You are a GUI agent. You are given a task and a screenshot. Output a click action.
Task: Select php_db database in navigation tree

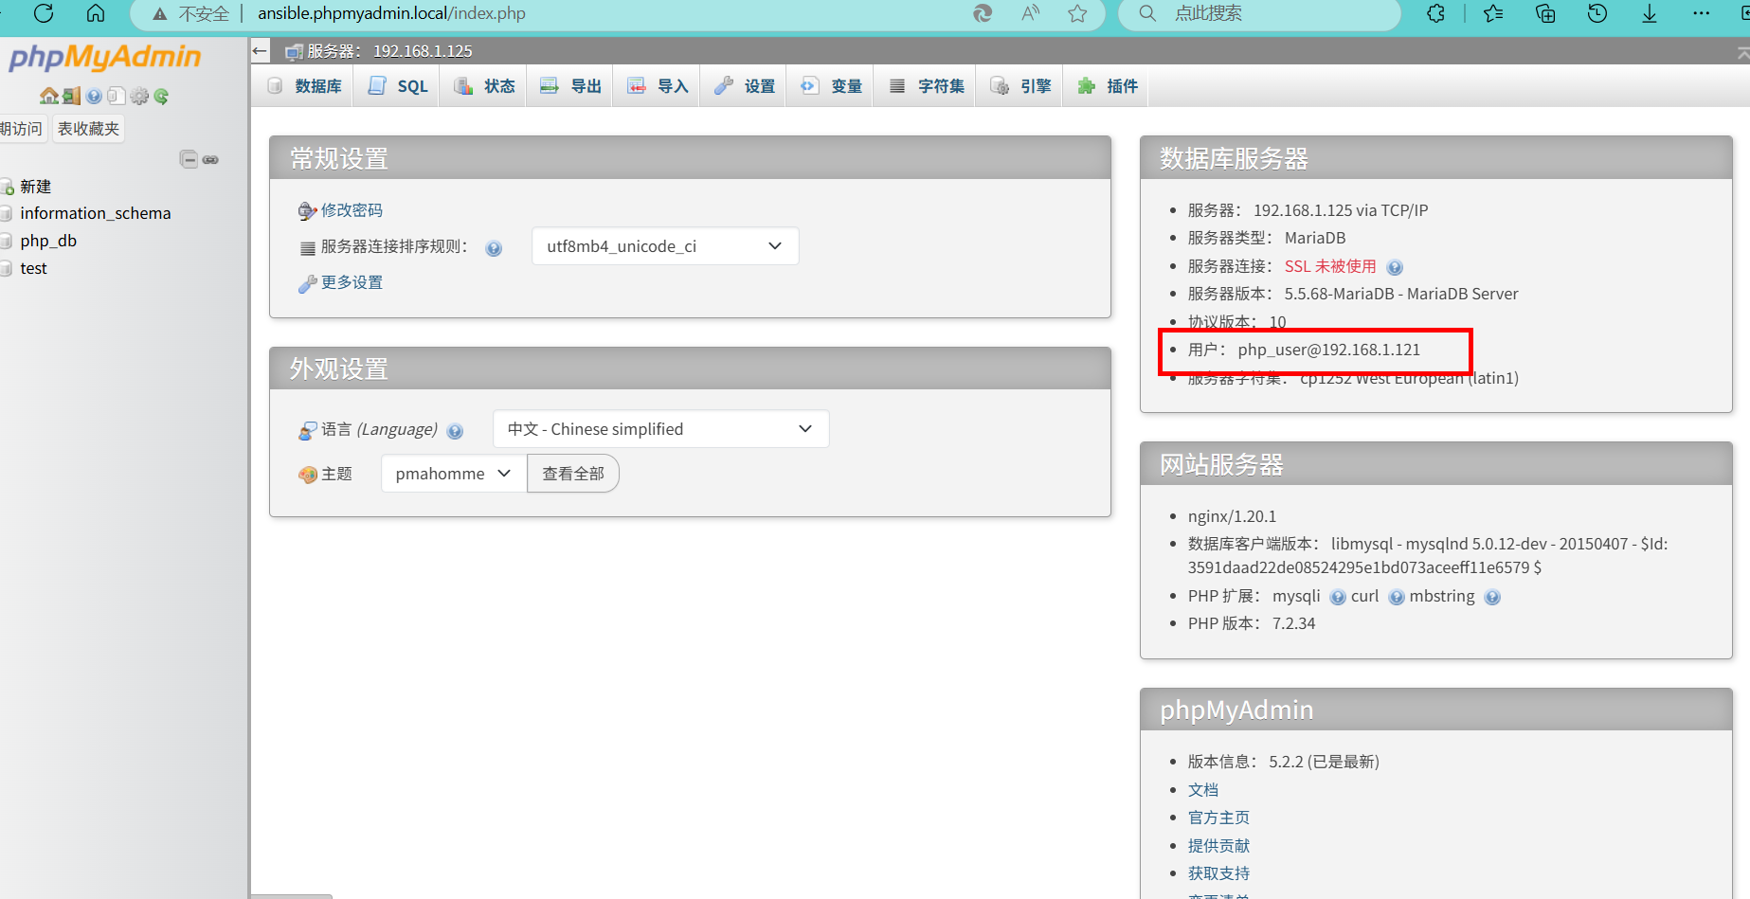(x=48, y=241)
